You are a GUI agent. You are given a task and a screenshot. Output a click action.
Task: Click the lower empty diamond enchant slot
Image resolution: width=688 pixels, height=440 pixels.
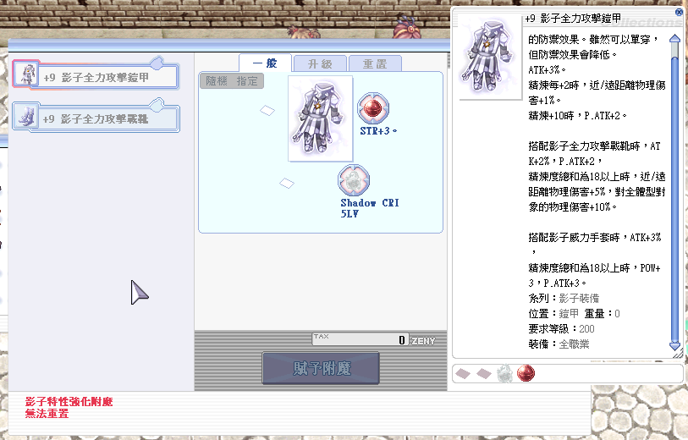click(x=287, y=182)
